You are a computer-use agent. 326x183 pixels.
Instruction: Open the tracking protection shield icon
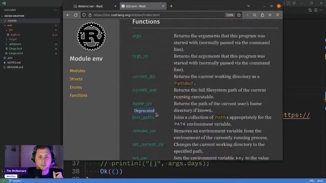(x=84, y=15)
